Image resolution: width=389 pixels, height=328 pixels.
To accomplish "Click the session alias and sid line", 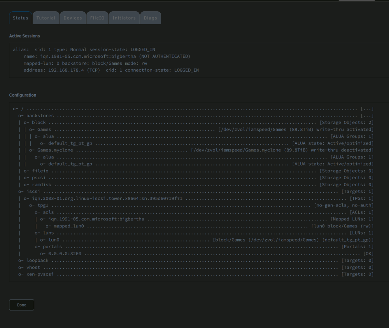I will click(84, 49).
